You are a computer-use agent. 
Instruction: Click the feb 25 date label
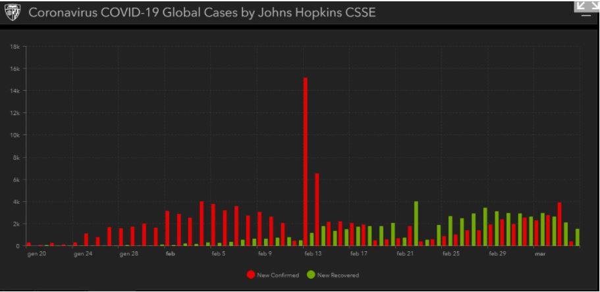(x=450, y=253)
